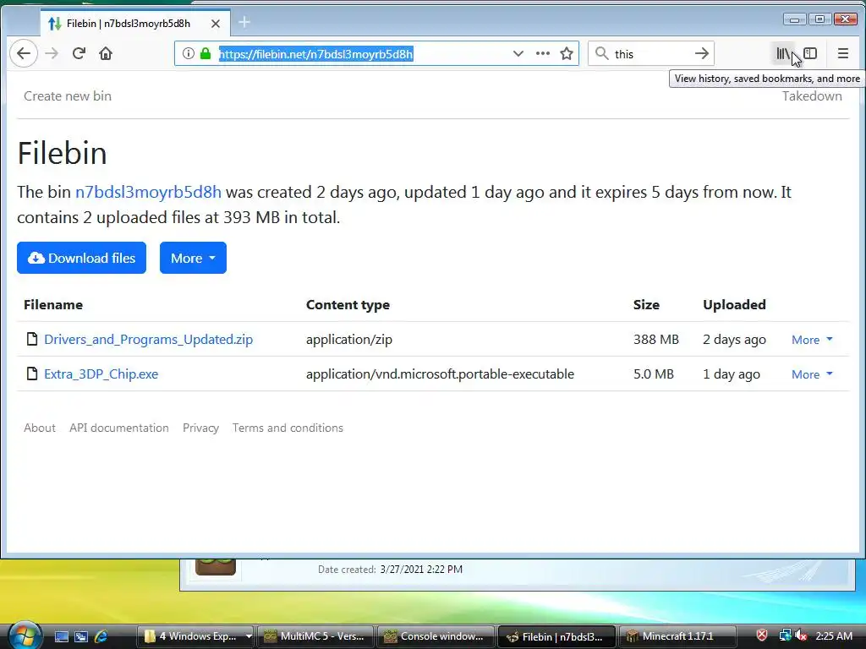
Task: Open the Windows Start menu orb
Action: click(24, 635)
